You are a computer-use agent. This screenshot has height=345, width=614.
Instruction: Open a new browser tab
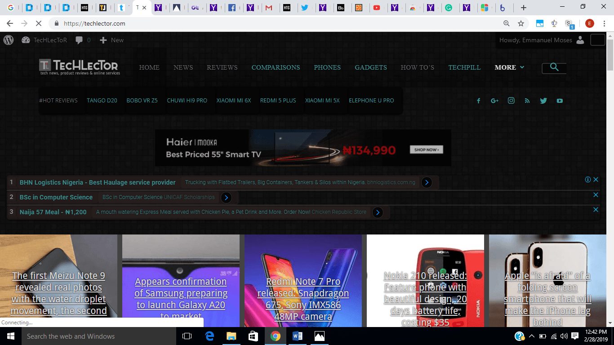[x=523, y=8]
